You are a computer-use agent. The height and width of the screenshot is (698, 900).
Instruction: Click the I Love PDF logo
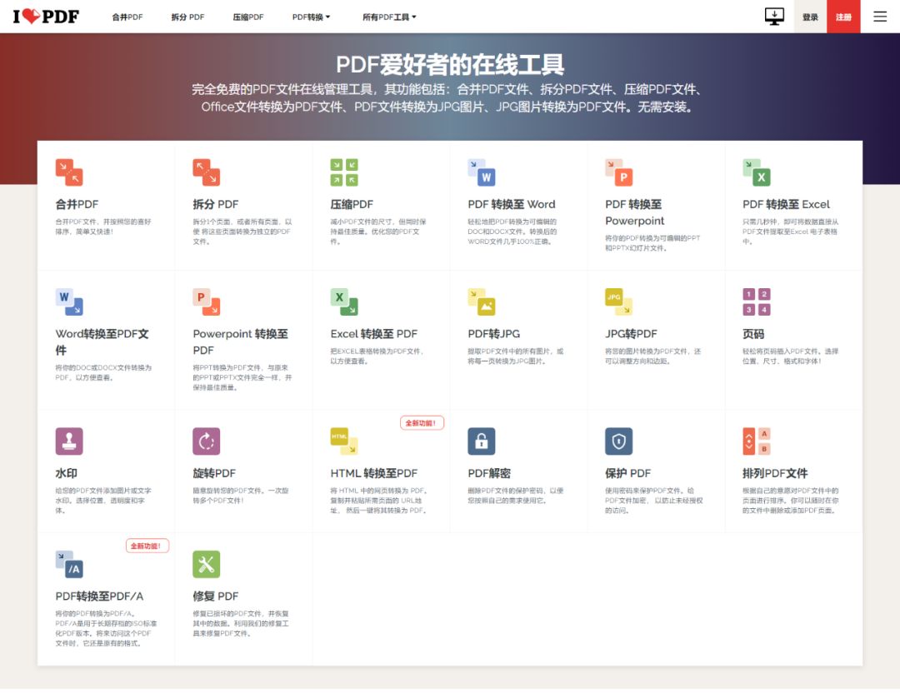tap(46, 17)
